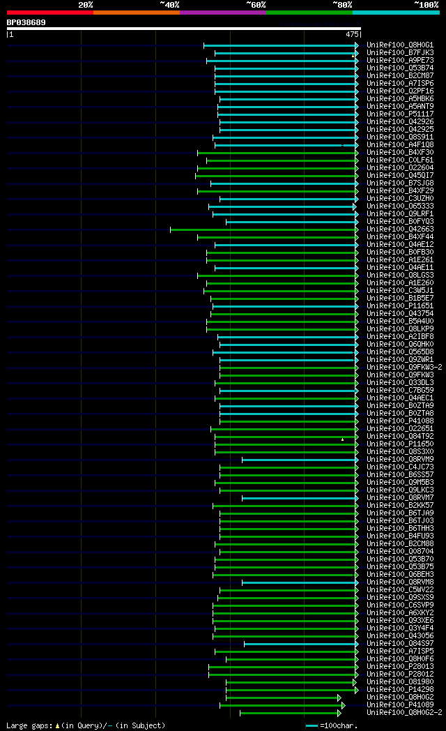Select the UniRef100_Q8RVM7 label
Image resolution: width=446 pixels, height=731 pixels.
(400, 498)
